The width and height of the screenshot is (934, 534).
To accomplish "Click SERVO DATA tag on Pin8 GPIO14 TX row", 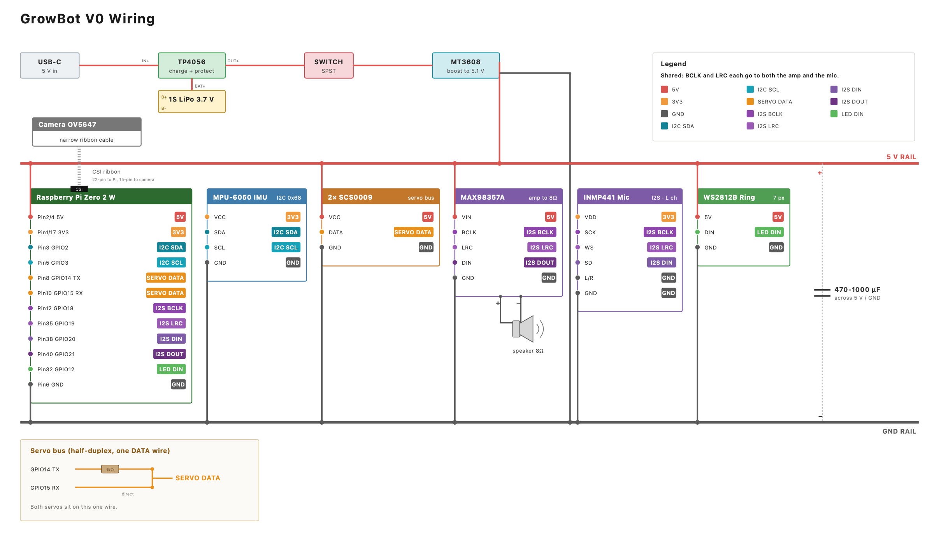I will 165,278.
